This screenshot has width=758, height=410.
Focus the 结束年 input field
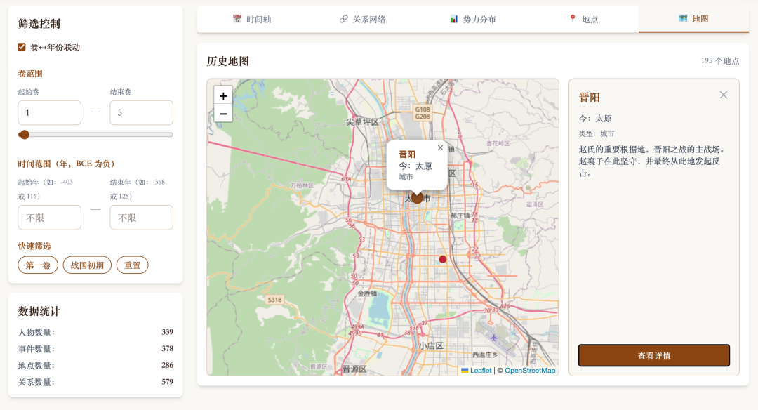141,218
